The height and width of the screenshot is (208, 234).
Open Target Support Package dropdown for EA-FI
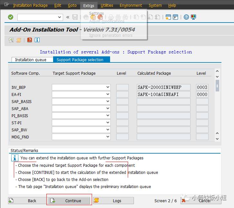[x=108, y=94]
